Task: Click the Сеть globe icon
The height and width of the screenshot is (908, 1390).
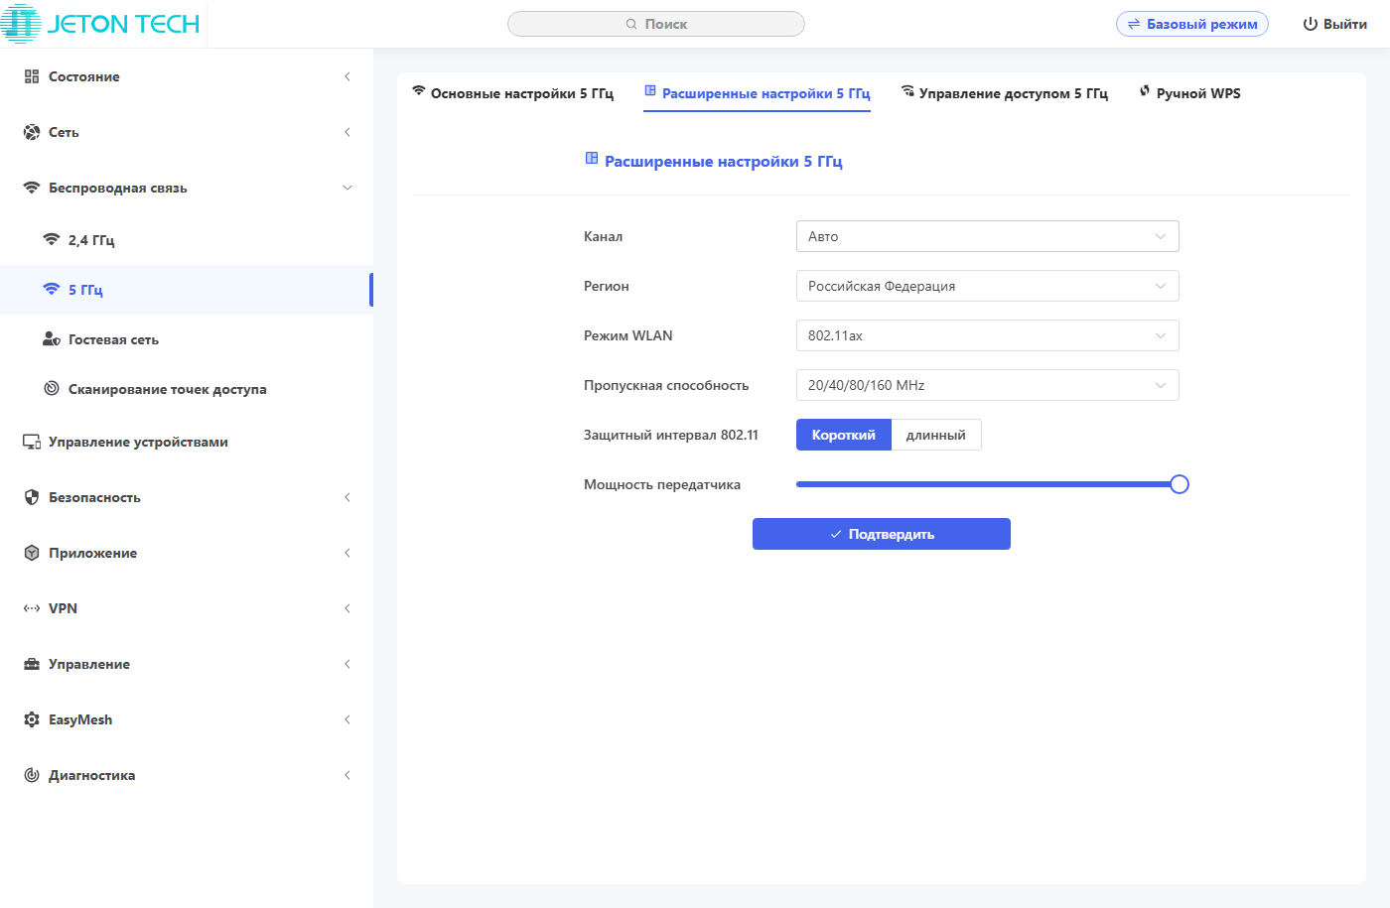Action: point(32,132)
